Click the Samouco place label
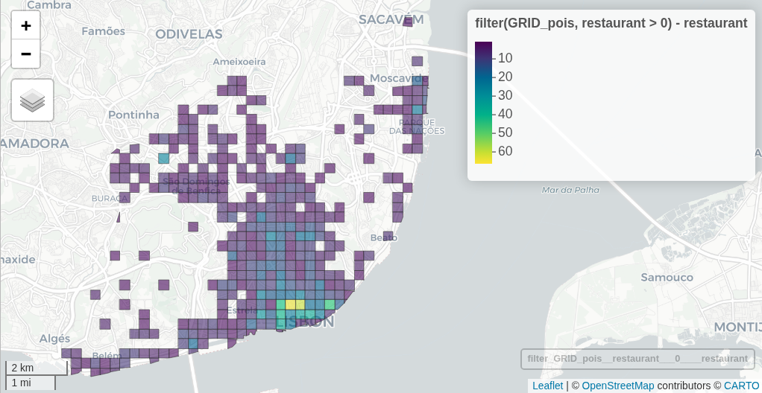 [667, 278]
